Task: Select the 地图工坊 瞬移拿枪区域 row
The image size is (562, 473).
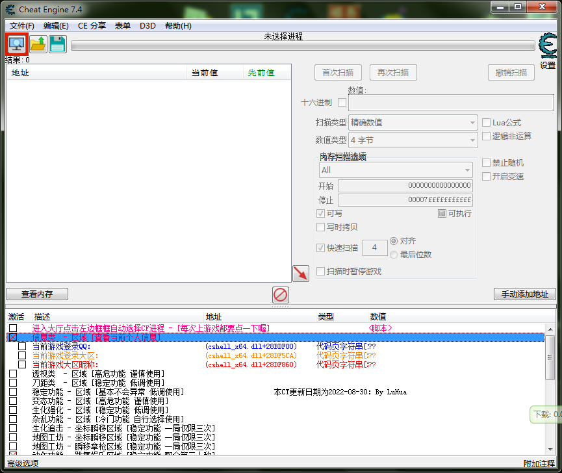Action: pyautogui.click(x=275, y=446)
